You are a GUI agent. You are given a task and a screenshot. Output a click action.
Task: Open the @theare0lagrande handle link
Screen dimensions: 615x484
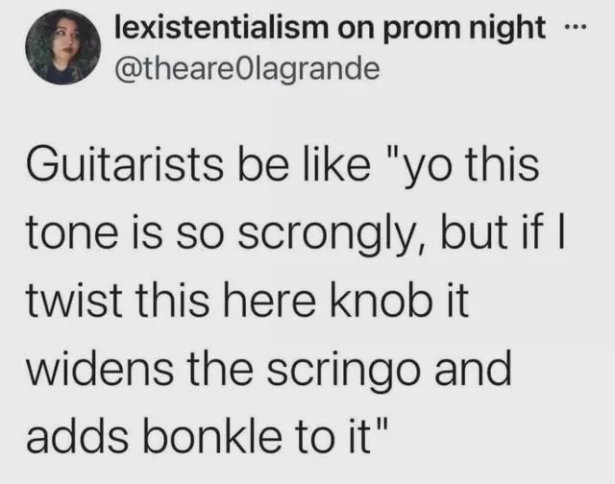click(x=248, y=69)
